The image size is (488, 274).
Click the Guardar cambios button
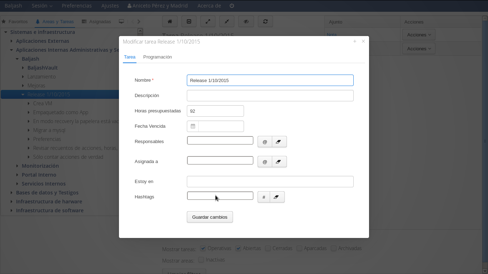210,217
